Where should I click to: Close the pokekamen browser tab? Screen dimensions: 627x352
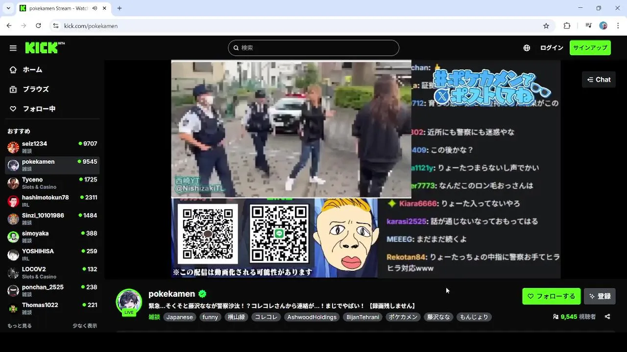(104, 8)
